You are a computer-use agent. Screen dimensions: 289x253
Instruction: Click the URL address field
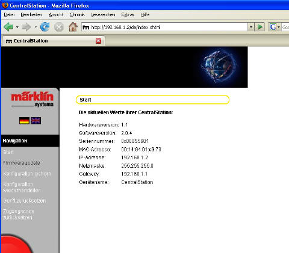point(164,27)
